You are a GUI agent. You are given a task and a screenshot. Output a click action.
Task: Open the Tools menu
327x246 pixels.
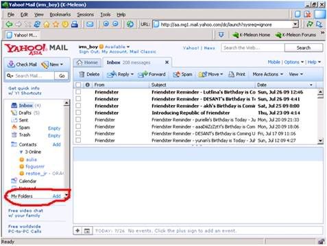coord(106,14)
